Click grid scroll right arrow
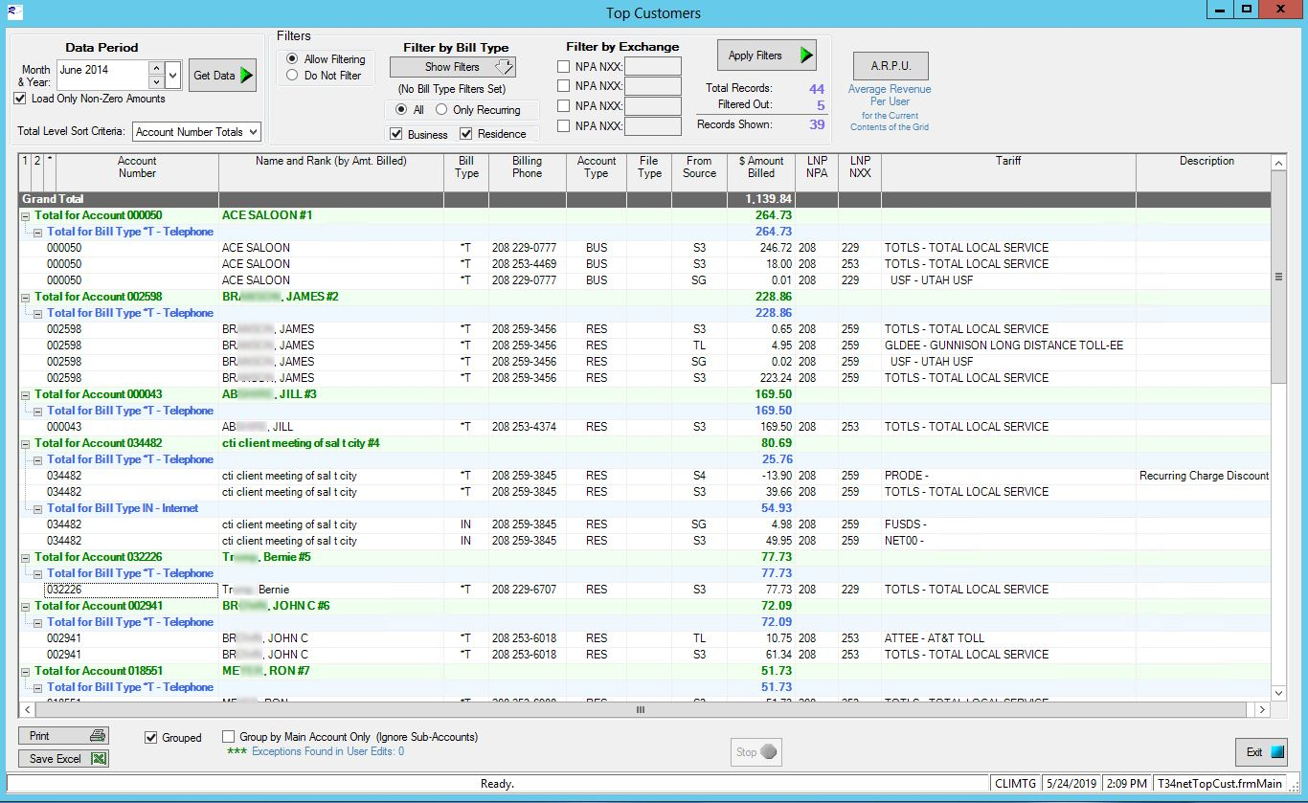 [x=1263, y=710]
